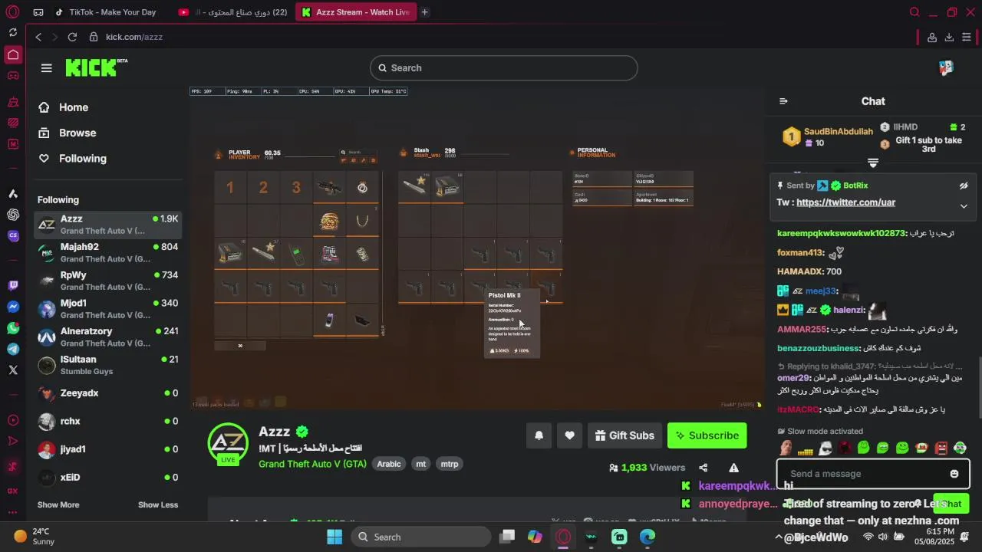Click the bell notification button under stream

[x=539, y=435]
